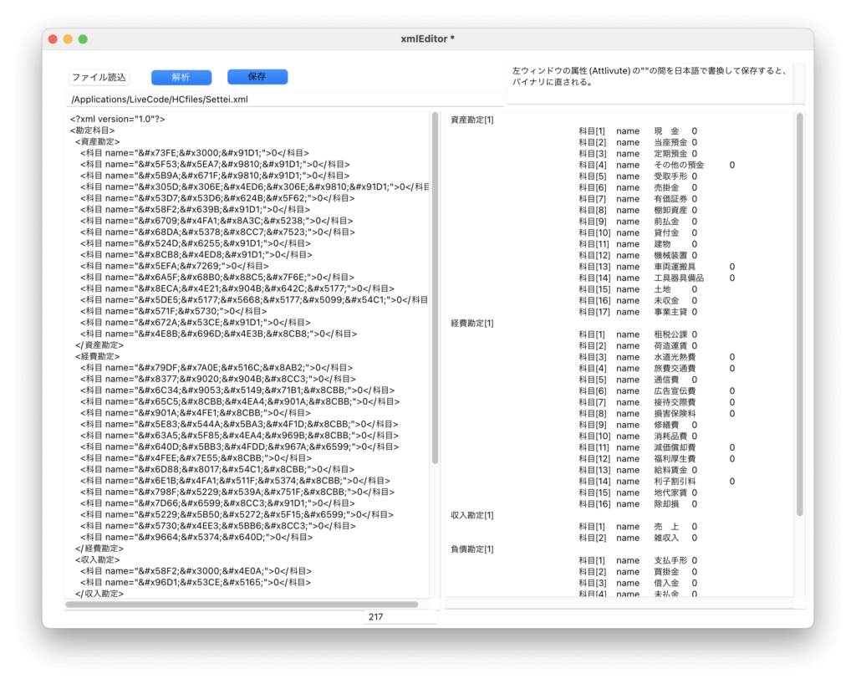The height and width of the screenshot is (684, 856).
Task: Click the left XML editor vertical scrollbar
Action: [435, 288]
